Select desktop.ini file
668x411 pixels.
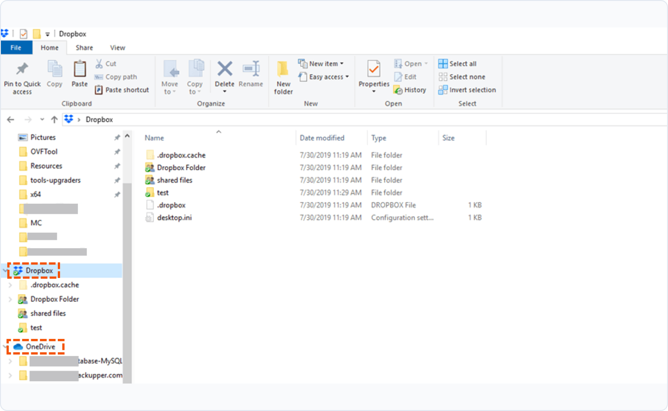(174, 217)
